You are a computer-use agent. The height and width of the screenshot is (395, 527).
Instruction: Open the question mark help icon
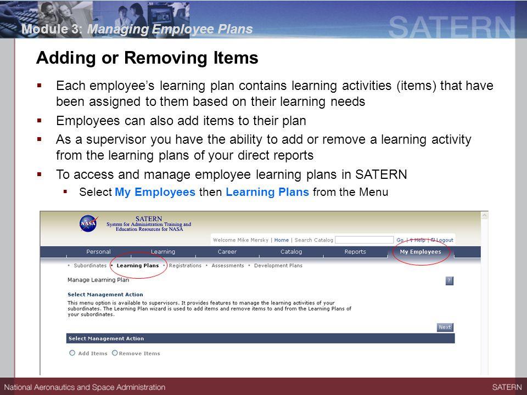(450, 281)
